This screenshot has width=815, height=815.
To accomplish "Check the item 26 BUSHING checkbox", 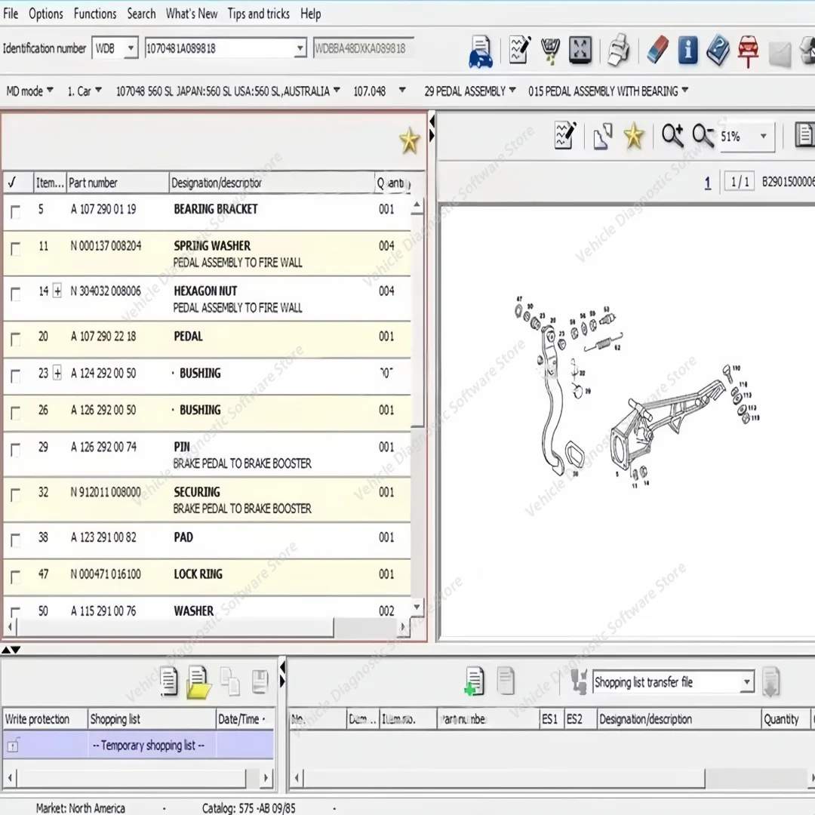I will point(16,413).
